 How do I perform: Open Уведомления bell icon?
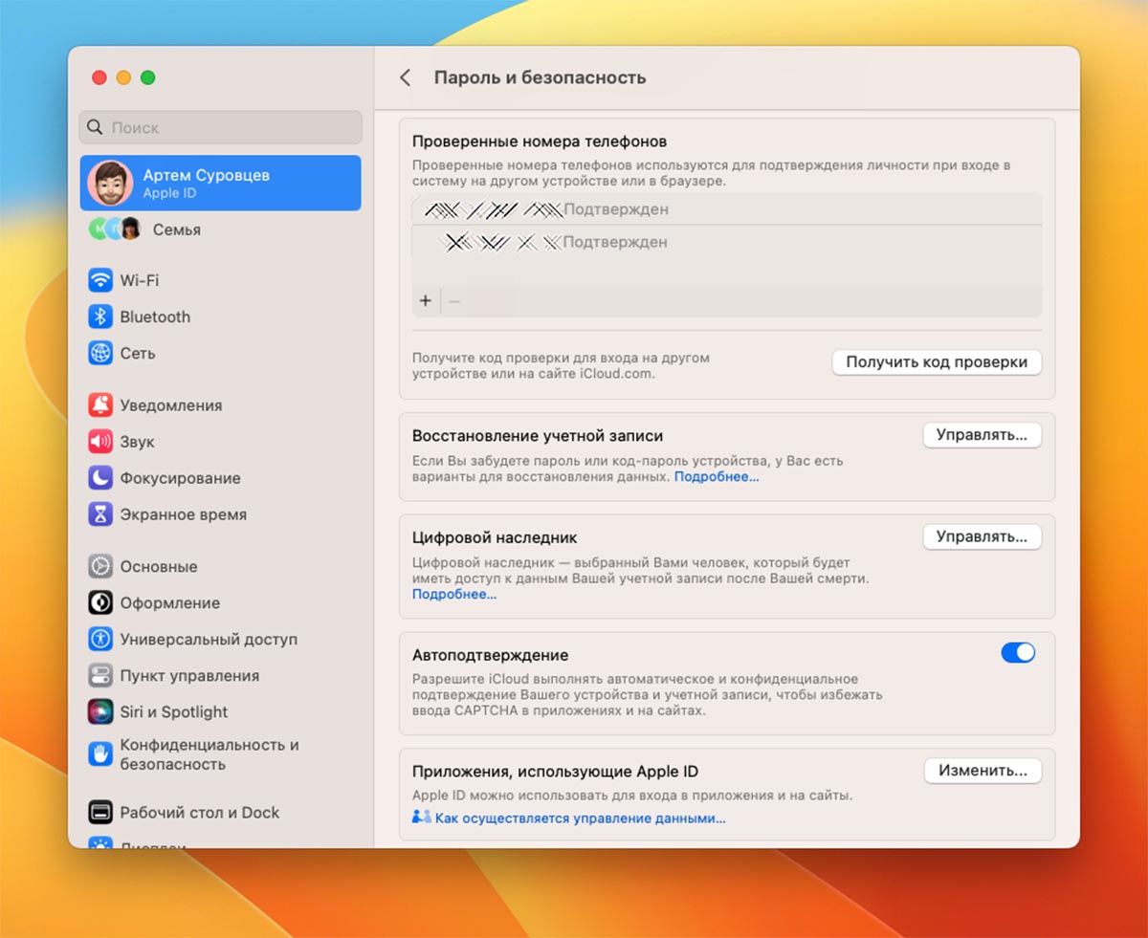tap(100, 405)
